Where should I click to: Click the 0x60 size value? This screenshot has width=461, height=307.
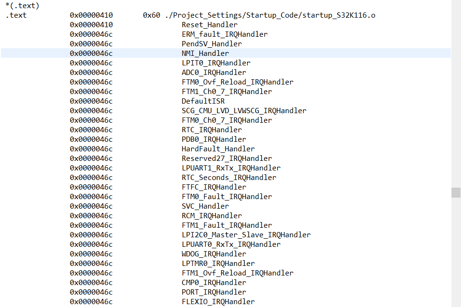[152, 15]
